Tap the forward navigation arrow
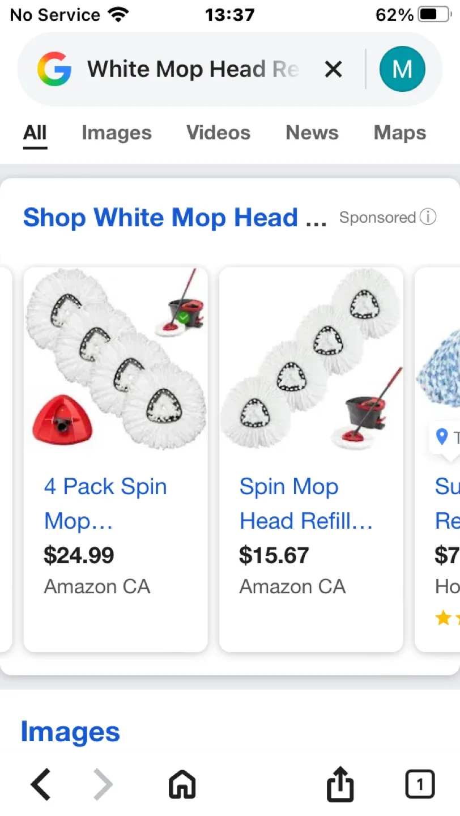 [103, 784]
